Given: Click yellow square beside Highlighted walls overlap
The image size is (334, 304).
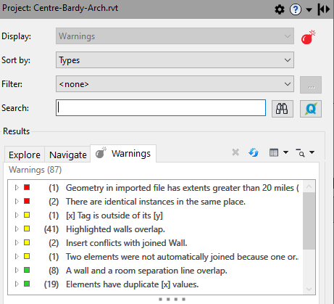Looking at the screenshot, I should [27, 229].
